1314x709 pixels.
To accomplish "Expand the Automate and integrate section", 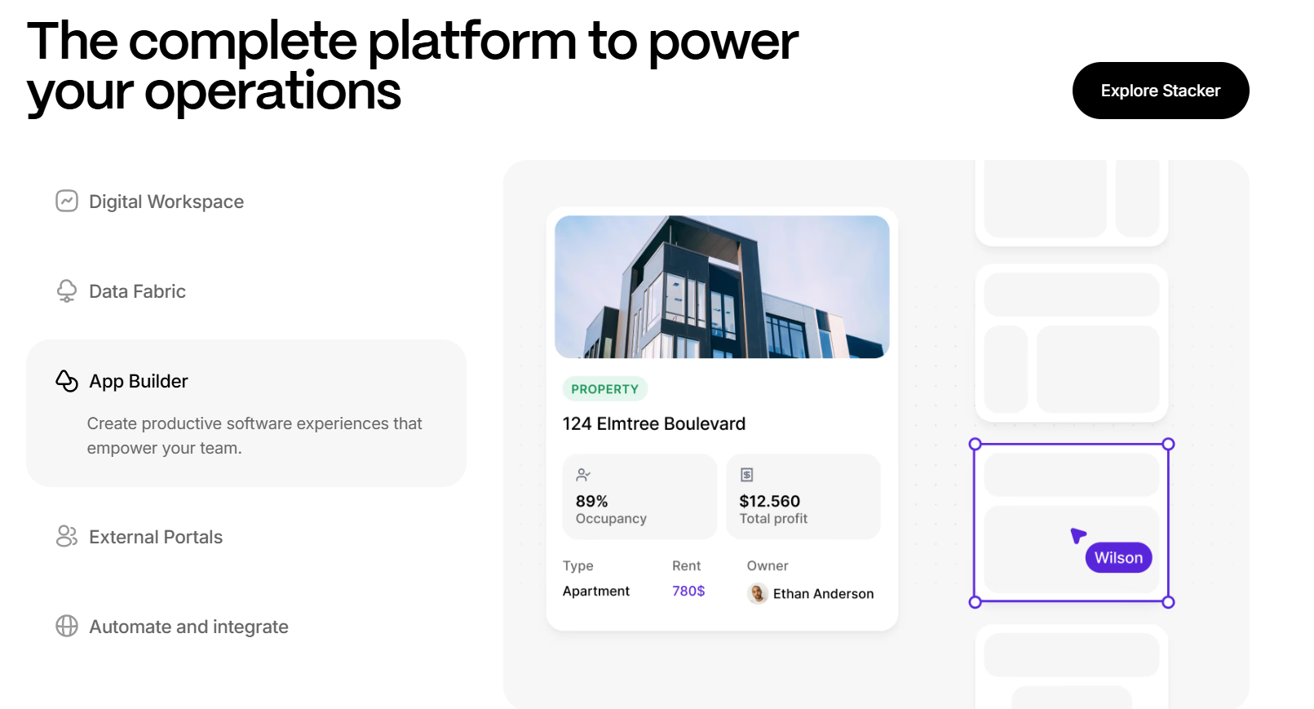I will pyautogui.click(x=188, y=627).
